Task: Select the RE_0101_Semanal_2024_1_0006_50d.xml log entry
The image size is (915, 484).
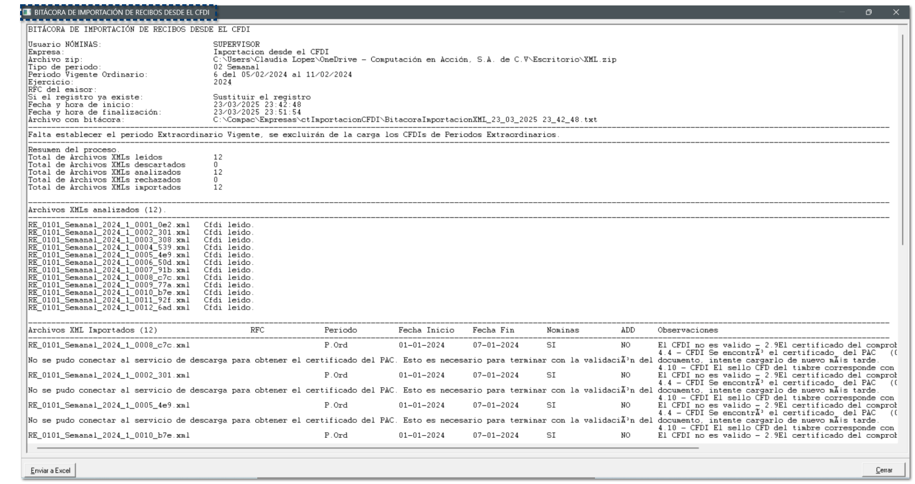Action: pos(109,262)
